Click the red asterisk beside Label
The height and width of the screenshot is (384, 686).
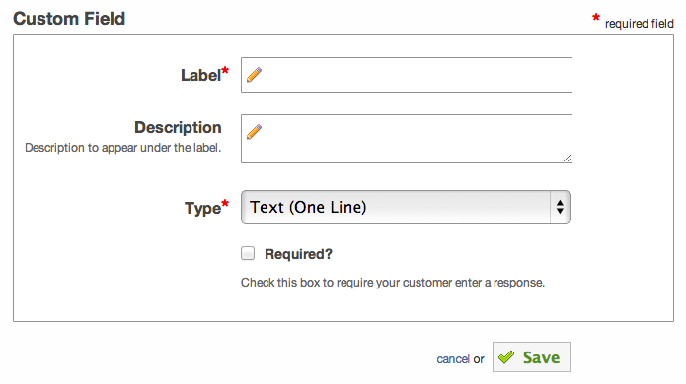pos(225,70)
